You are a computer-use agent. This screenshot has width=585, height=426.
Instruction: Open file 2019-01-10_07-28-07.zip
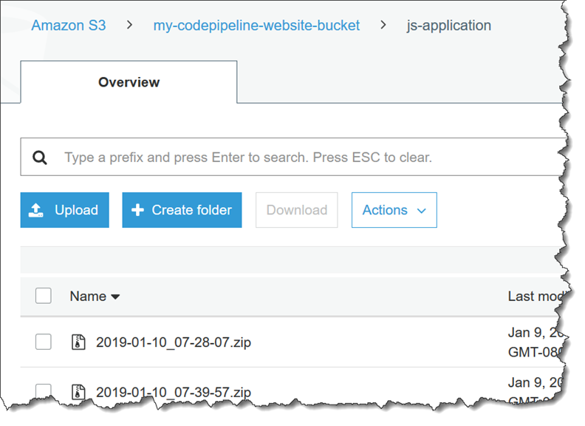(174, 342)
